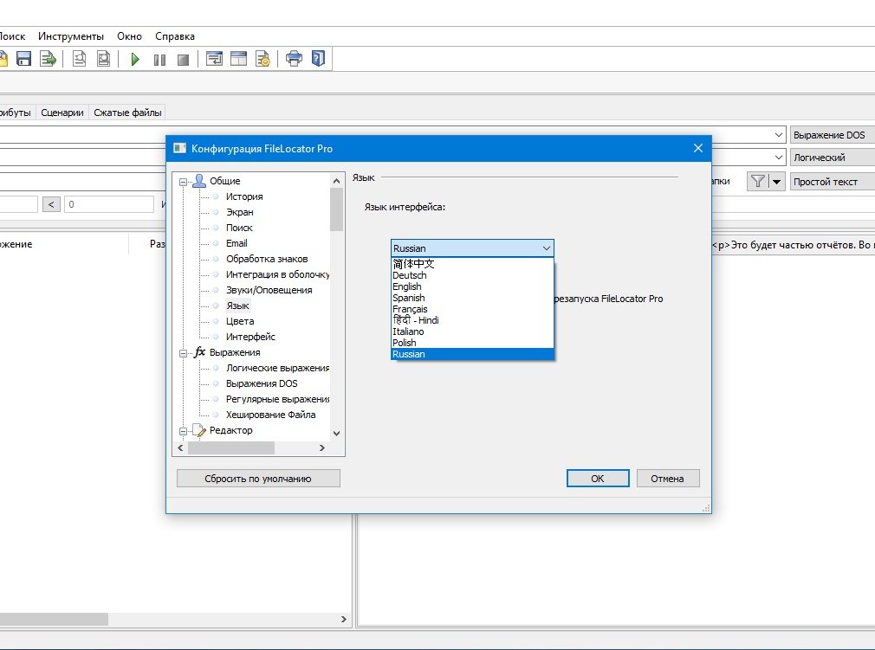Image resolution: width=875 pixels, height=650 pixels.
Task: Choose English from the language list
Action: (473, 286)
